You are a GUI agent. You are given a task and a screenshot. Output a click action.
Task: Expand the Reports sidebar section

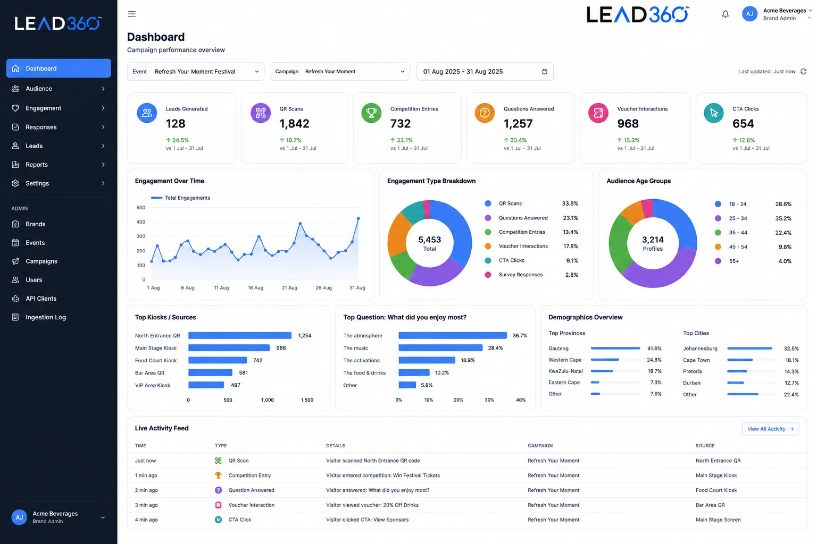coord(59,165)
